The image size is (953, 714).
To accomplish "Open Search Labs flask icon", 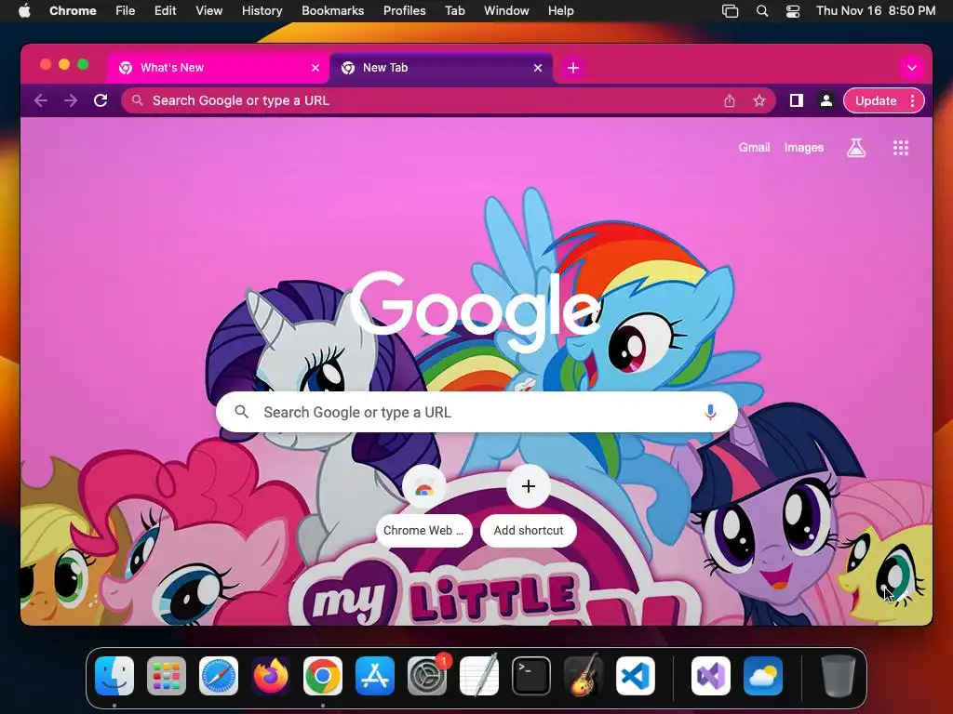I will point(856,148).
